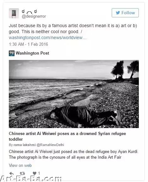
Task: Click the 1:30 AM - 1 Feb 2016 timestamp
Action: [28, 44]
